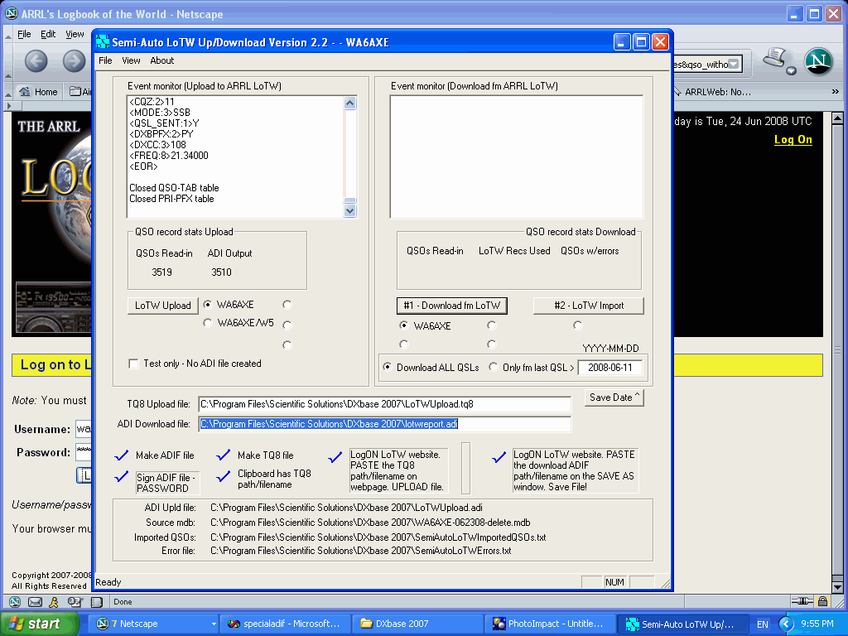Open the File menu in Netscape
The width and height of the screenshot is (848, 636).
pyautogui.click(x=24, y=34)
